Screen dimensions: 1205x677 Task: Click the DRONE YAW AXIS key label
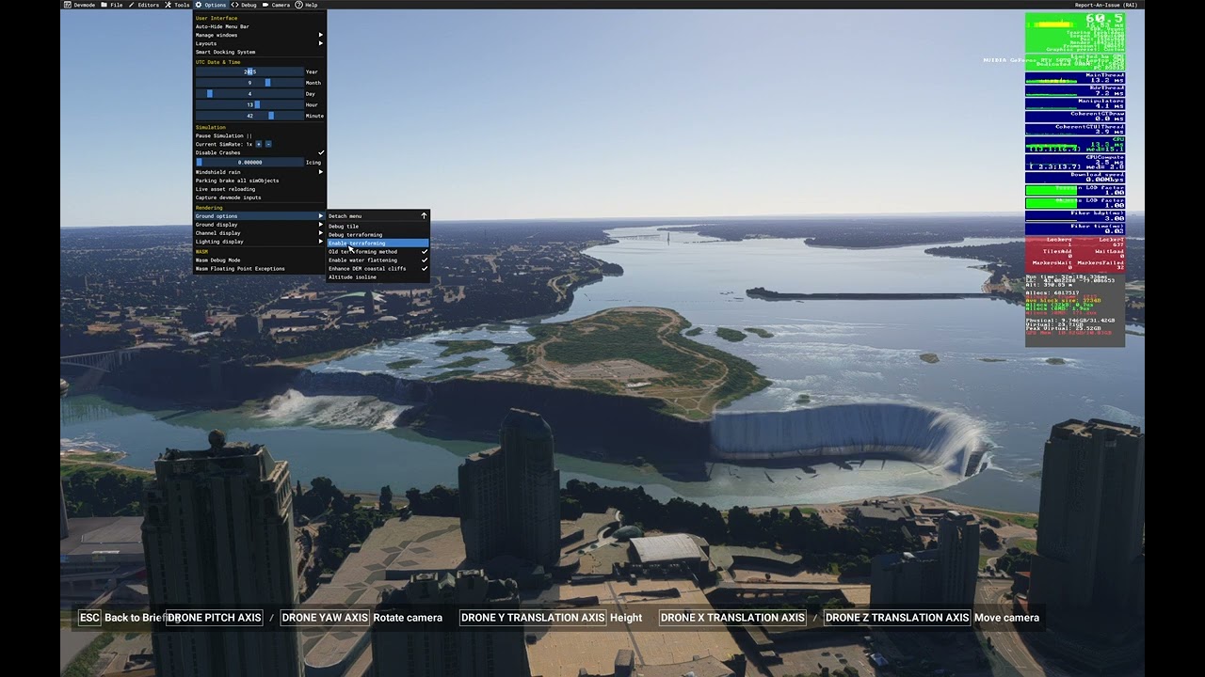(325, 618)
